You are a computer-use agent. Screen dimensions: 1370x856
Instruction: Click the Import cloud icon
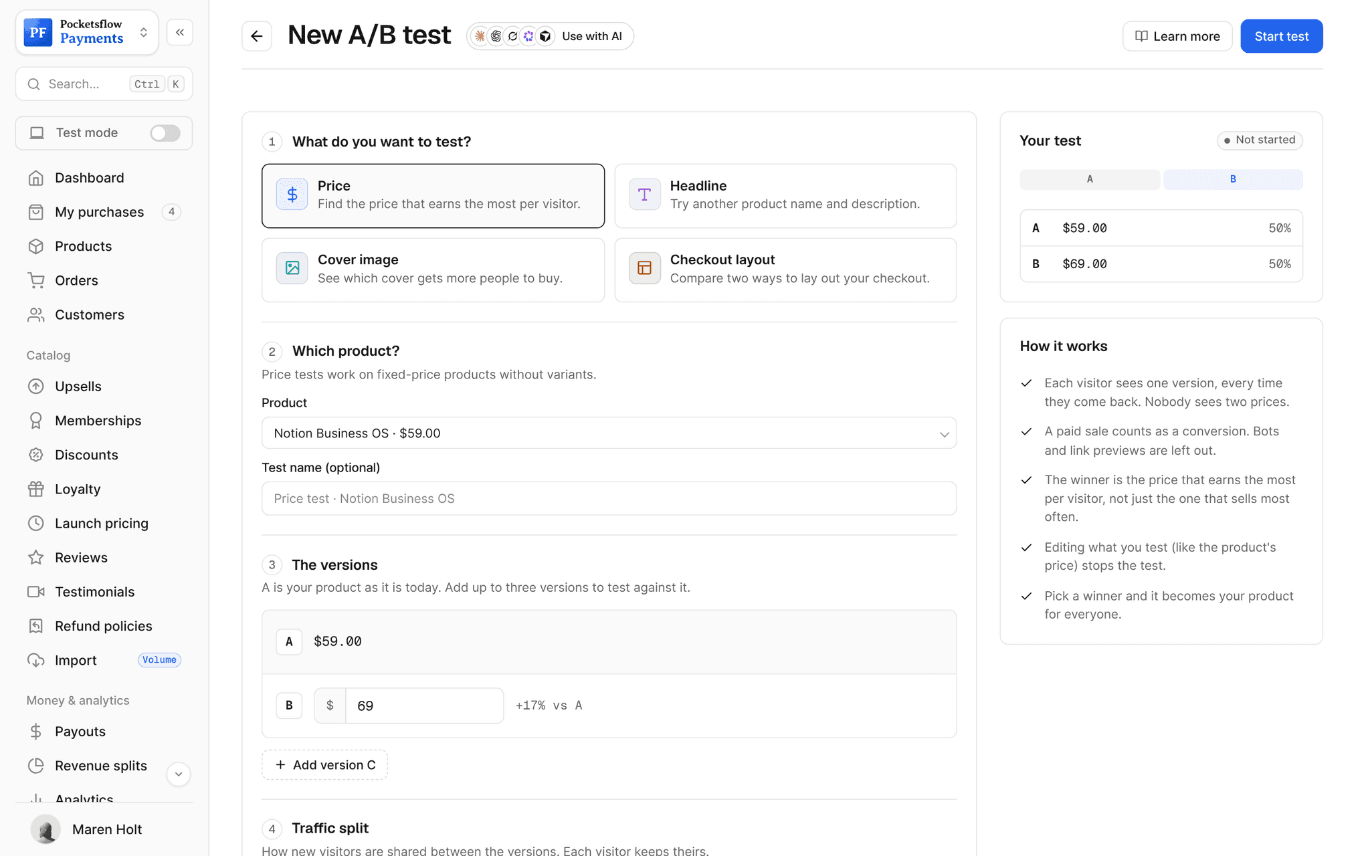pyautogui.click(x=36, y=660)
